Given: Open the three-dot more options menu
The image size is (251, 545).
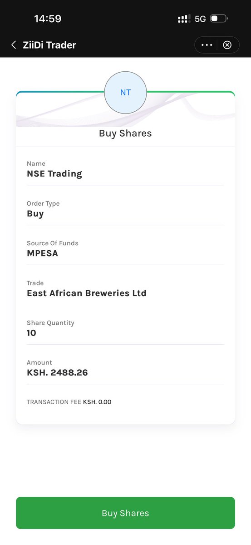Looking at the screenshot, I should [x=207, y=45].
